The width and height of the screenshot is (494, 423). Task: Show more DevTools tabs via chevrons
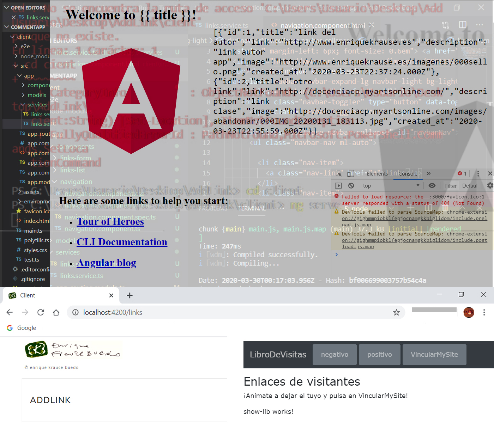point(428,173)
